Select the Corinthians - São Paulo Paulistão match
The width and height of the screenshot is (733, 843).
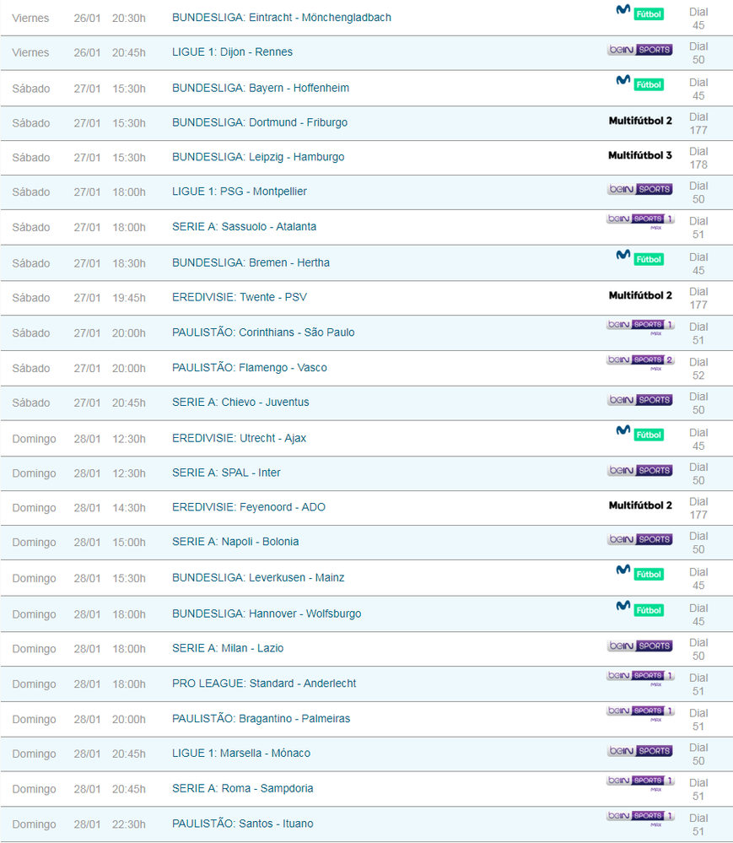click(263, 332)
